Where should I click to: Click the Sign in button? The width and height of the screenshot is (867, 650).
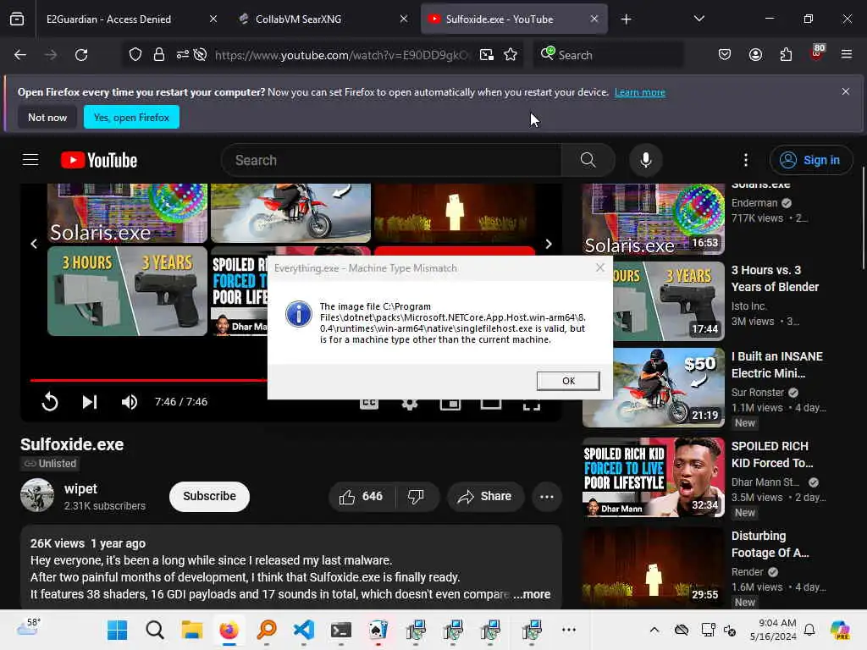click(810, 160)
